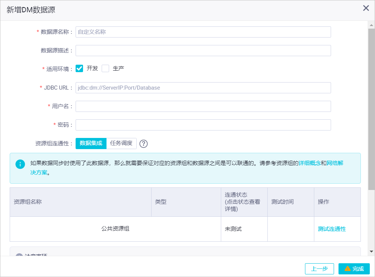The height and width of the screenshot is (277, 375).
Task: Click the JDBC URL input field
Action: click(203, 88)
